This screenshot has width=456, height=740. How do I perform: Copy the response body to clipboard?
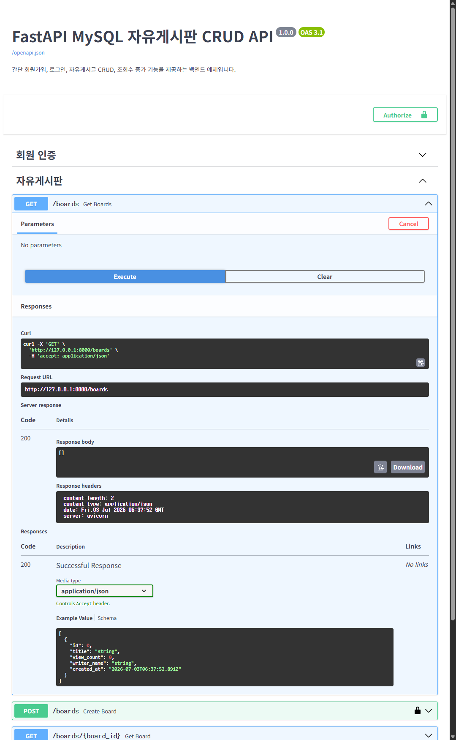(380, 467)
